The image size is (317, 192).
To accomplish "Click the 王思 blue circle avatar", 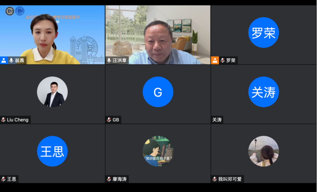I will tap(52, 151).
